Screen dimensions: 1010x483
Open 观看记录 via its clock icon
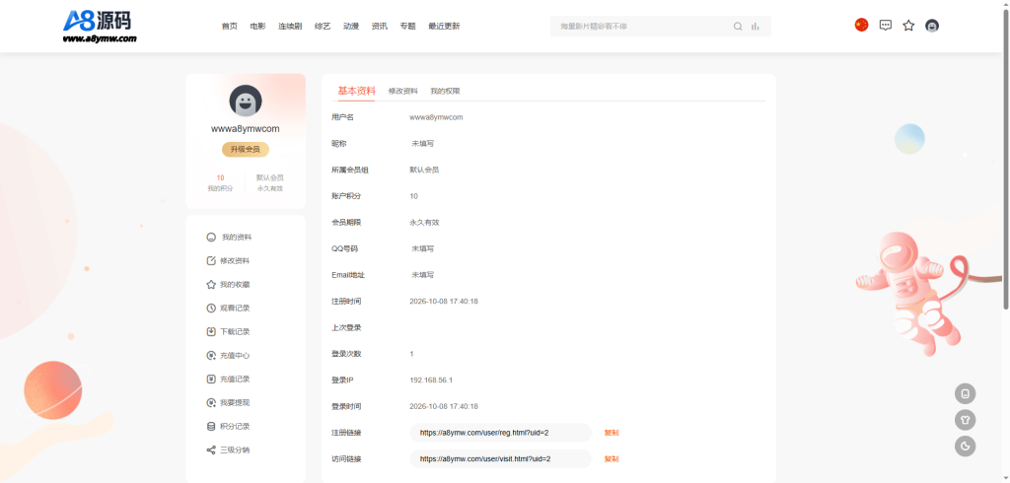[x=211, y=308]
